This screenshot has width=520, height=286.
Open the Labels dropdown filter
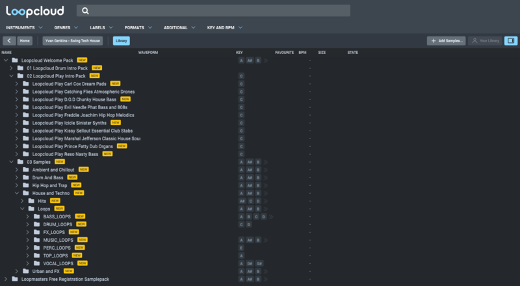[x=101, y=27]
